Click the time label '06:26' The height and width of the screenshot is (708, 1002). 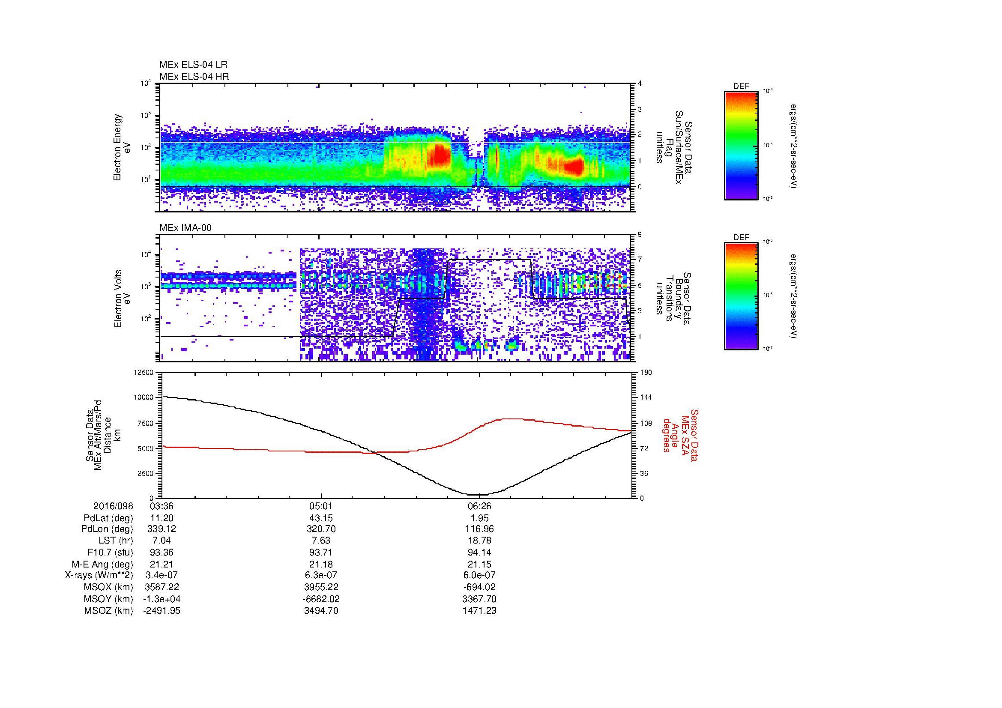pyautogui.click(x=479, y=506)
